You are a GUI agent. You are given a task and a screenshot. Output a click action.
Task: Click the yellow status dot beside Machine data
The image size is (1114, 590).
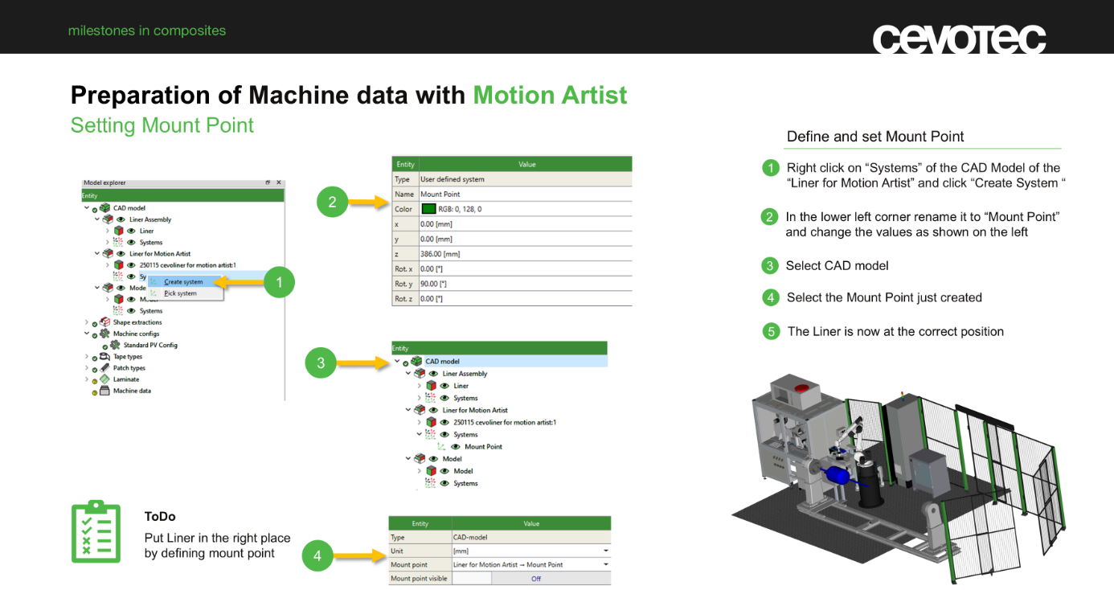95,392
